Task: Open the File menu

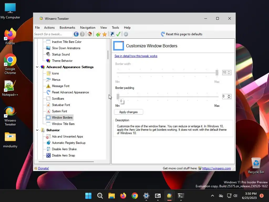Action: tap(37, 27)
